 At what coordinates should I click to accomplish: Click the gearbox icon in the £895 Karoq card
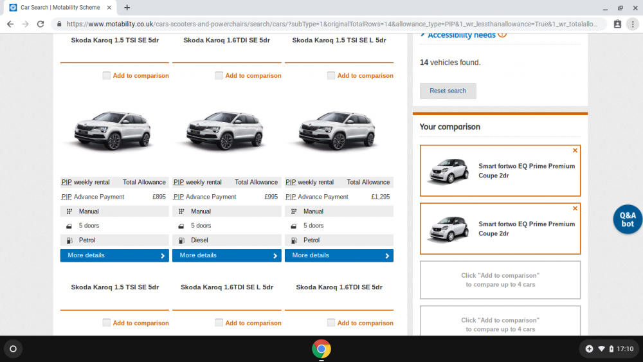tap(69, 212)
